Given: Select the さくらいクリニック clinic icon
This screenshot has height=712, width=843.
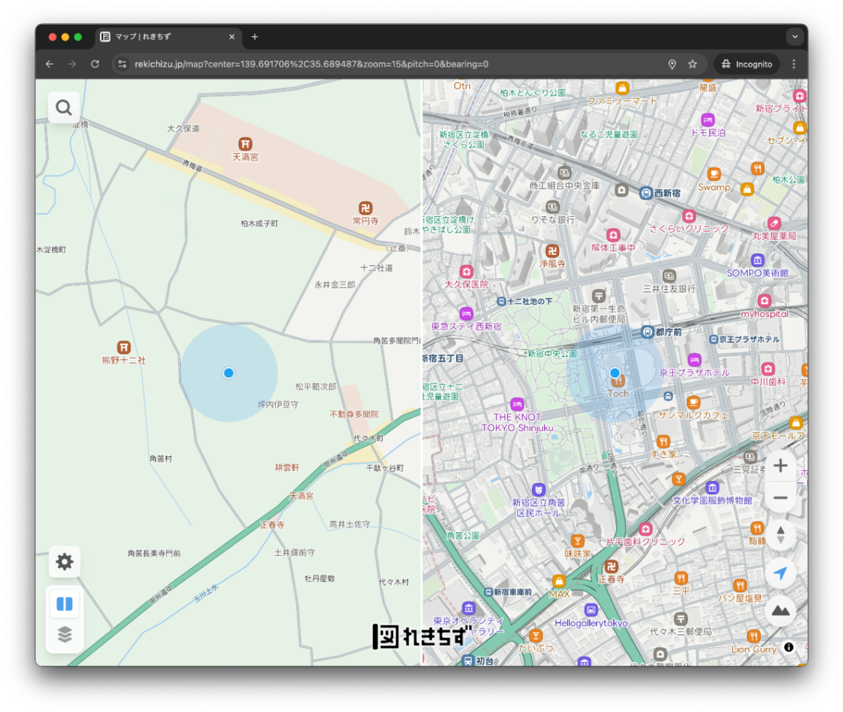Looking at the screenshot, I should tap(689, 216).
